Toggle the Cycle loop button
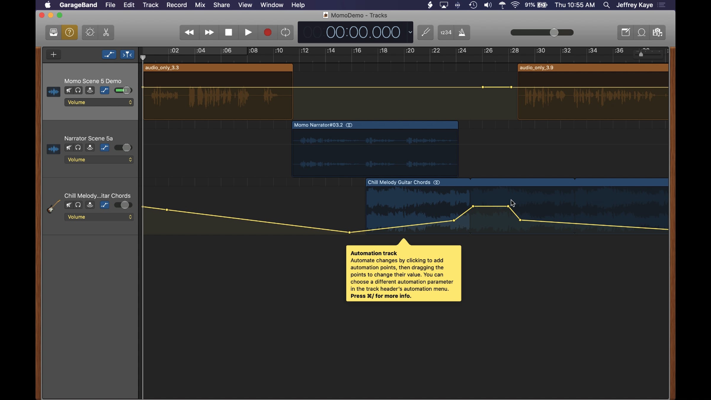Screen dimensions: 711x400 (285, 32)
